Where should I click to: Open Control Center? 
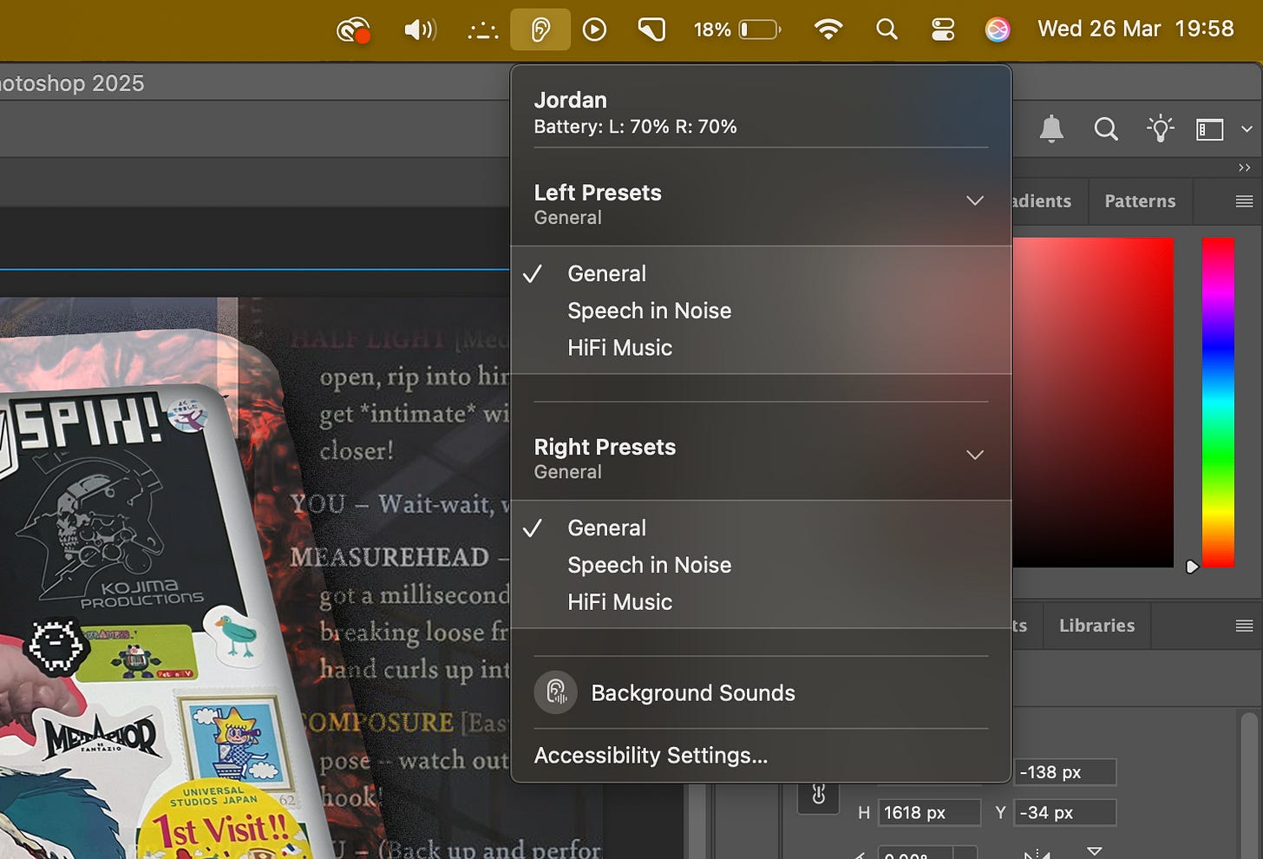[x=942, y=30]
